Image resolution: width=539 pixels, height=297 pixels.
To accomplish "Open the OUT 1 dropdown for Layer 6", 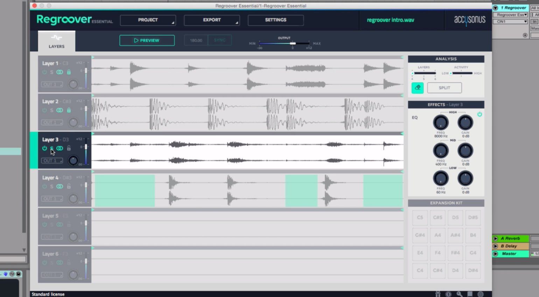I will point(52,275).
